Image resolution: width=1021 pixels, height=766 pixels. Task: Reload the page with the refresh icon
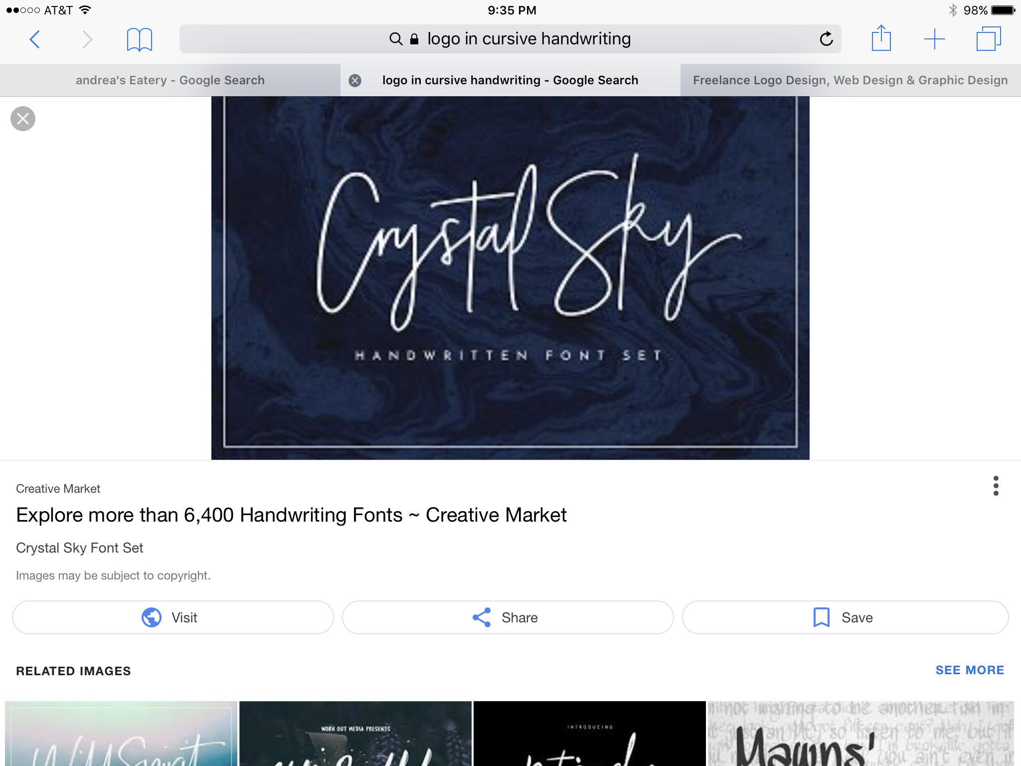[x=826, y=38]
